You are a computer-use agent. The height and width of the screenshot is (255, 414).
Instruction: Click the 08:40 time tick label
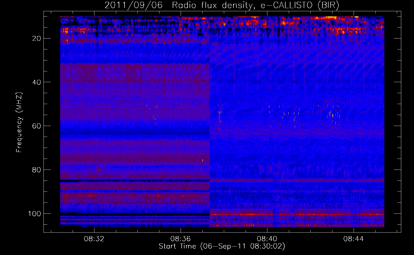click(267, 239)
